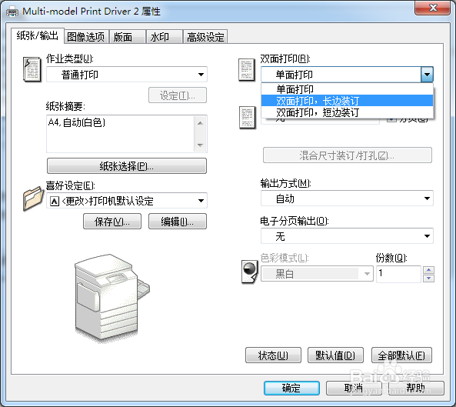
Task: Open the 作业类型 dropdown showing 普通打印
Action: coord(127,75)
